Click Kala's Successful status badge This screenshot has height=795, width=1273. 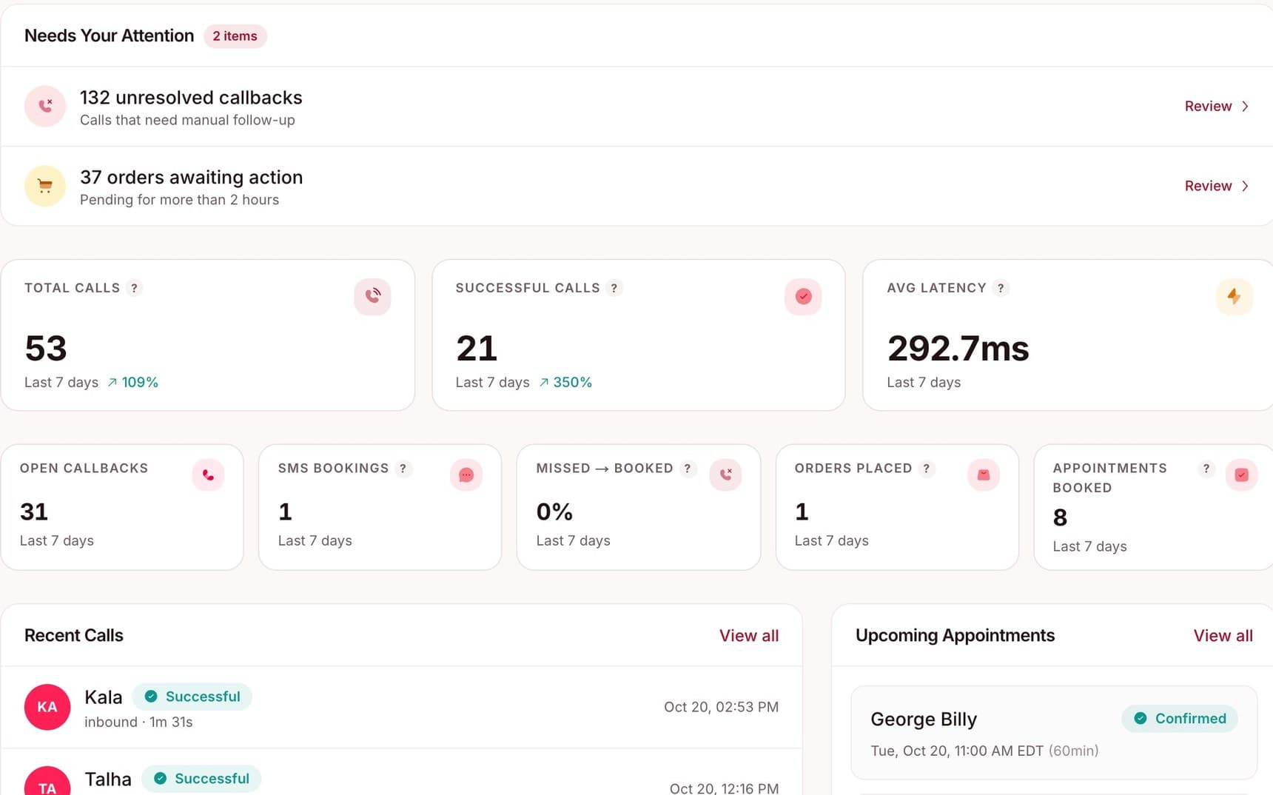pos(192,697)
